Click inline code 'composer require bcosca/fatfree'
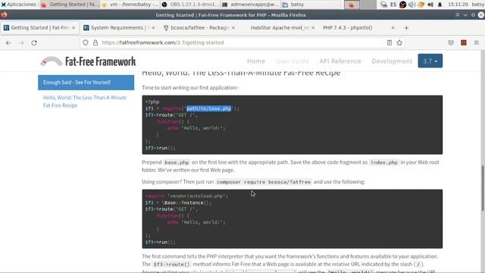Screen dimensions: 485x273 coord(264,182)
